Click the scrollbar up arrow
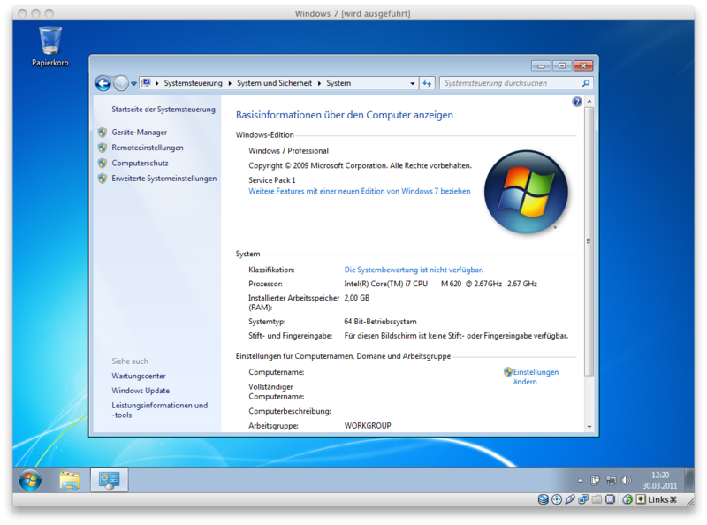 [589, 102]
